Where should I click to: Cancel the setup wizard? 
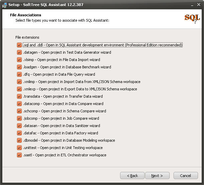[186, 176]
